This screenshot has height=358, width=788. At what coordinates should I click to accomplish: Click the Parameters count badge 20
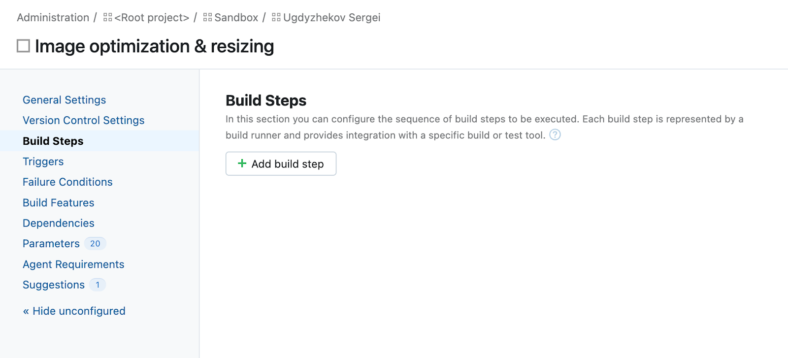[x=95, y=244]
